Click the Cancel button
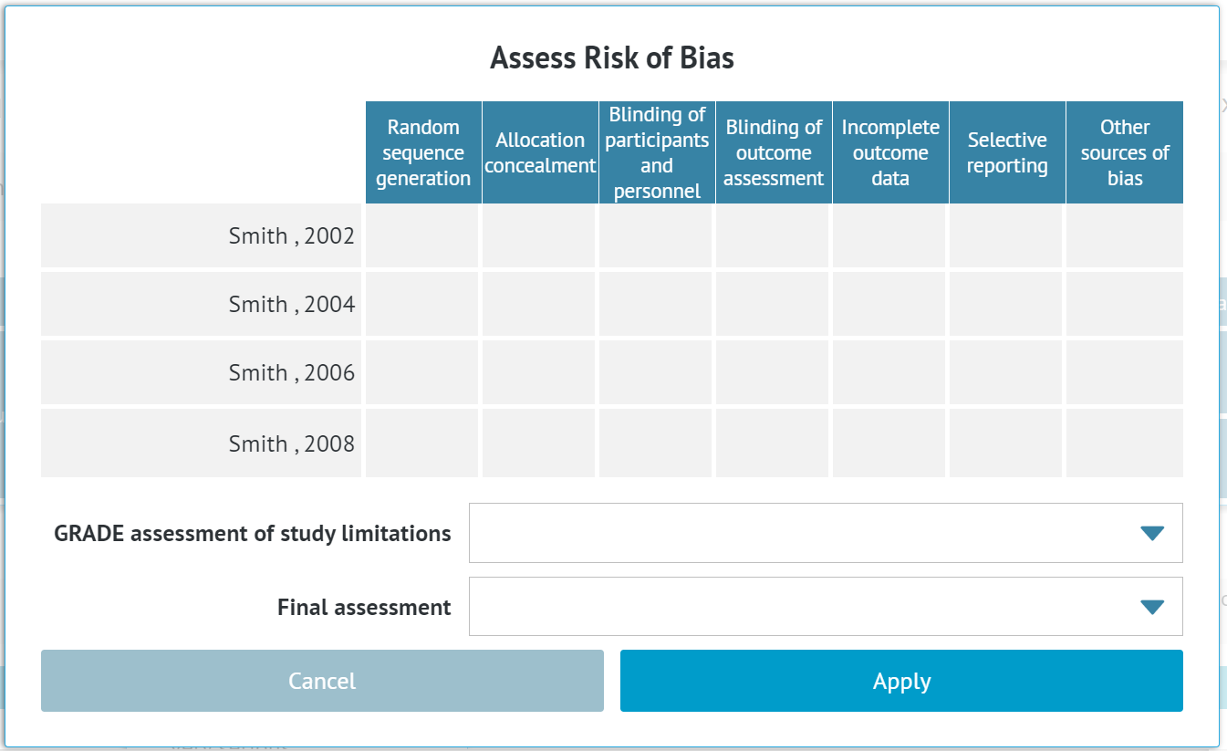This screenshot has height=751, width=1227. point(321,681)
